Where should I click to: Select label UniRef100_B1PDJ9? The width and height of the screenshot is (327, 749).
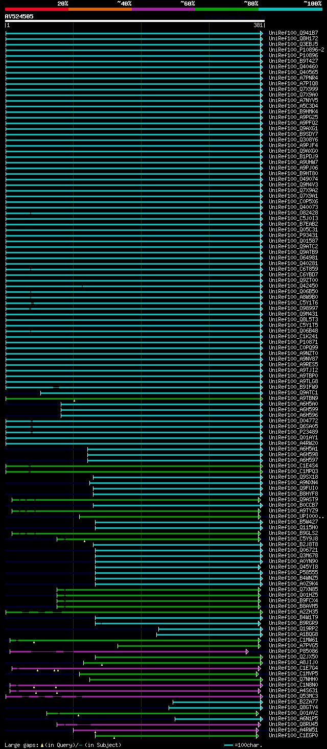[294, 156]
